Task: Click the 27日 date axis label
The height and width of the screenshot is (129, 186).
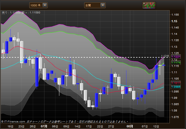Action: (111, 127)
